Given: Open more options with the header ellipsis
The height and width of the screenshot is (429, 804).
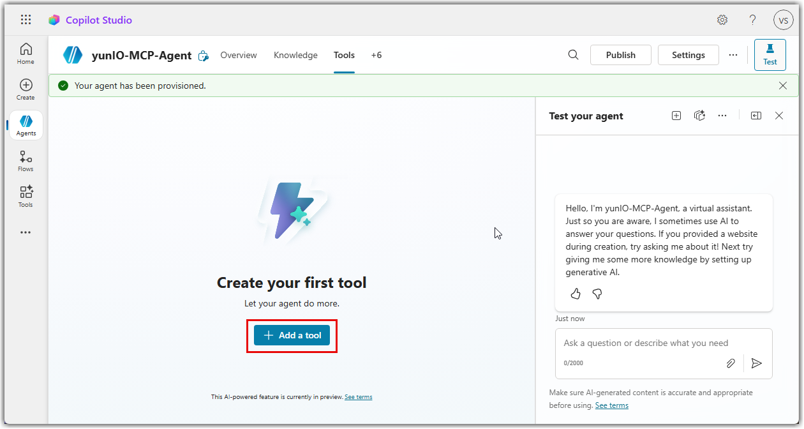Looking at the screenshot, I should coord(733,55).
